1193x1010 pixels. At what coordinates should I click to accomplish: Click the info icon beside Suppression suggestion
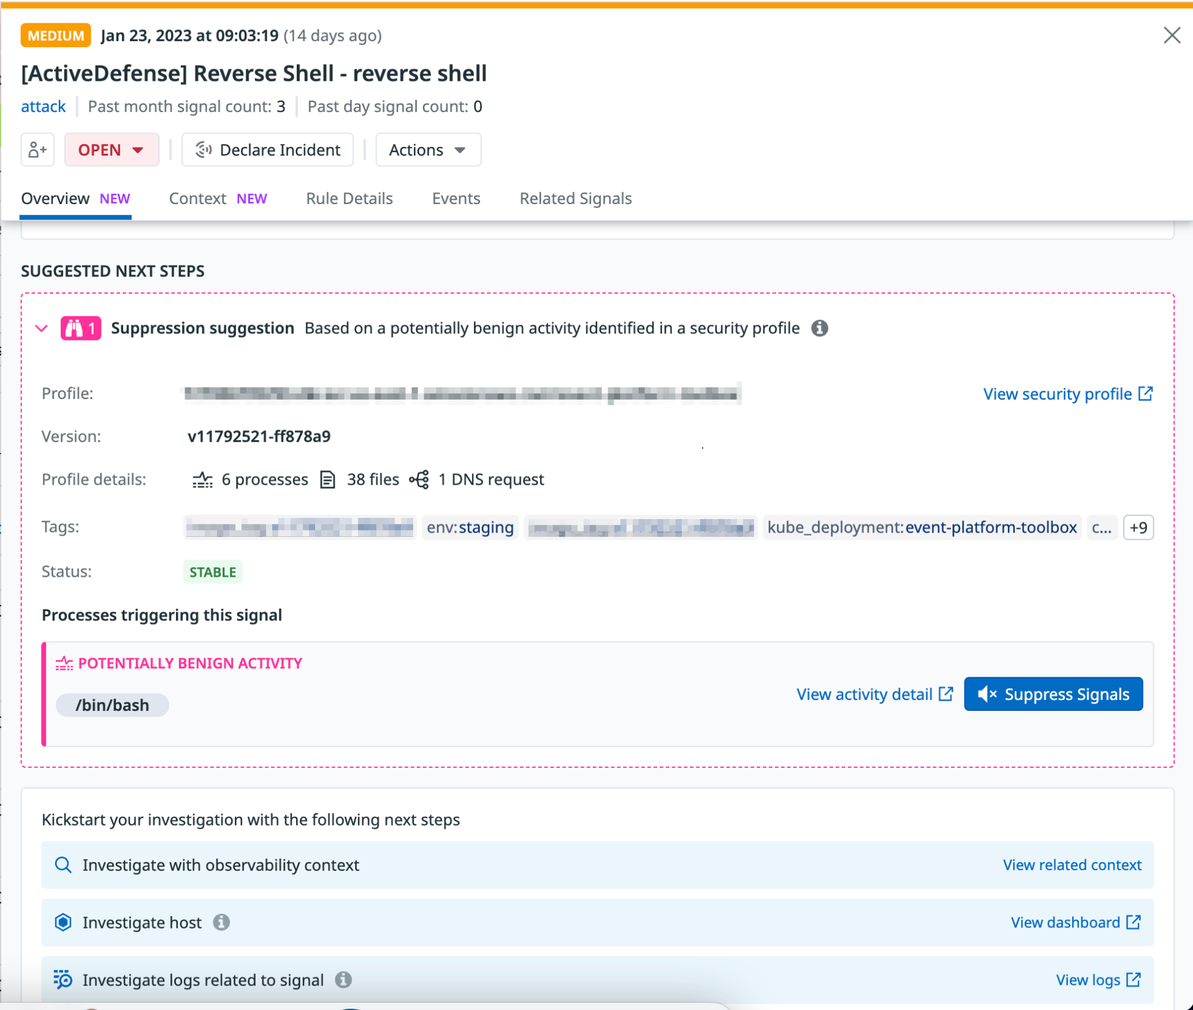click(x=819, y=328)
